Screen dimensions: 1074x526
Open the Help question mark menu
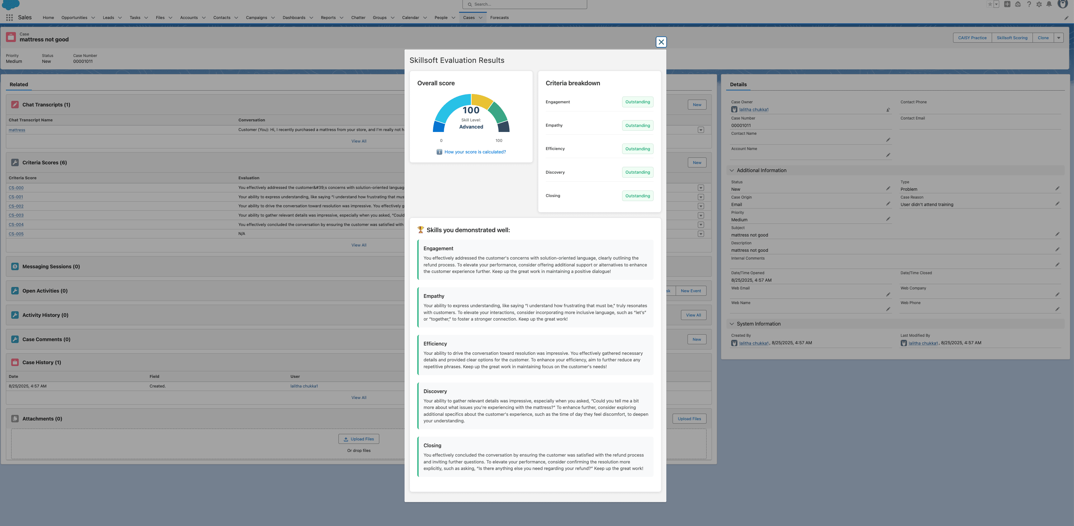(1028, 4)
